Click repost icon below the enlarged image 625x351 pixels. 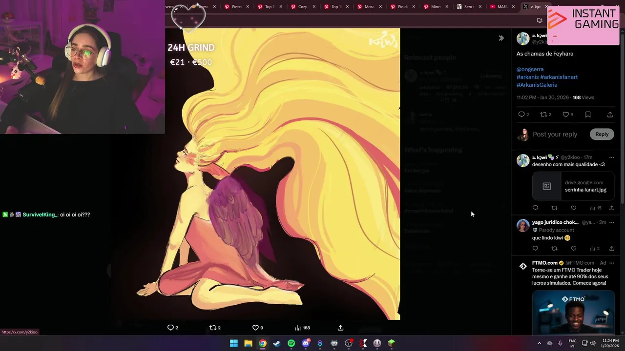215,328
